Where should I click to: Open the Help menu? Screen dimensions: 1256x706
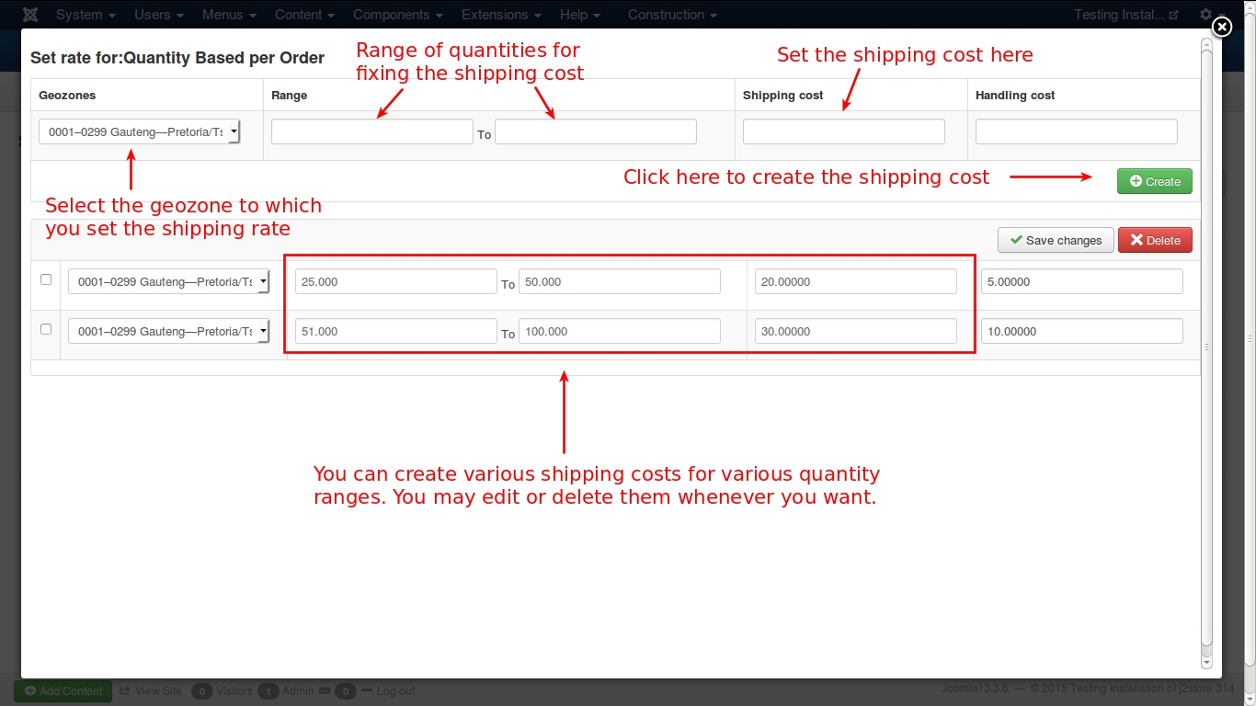coord(579,15)
